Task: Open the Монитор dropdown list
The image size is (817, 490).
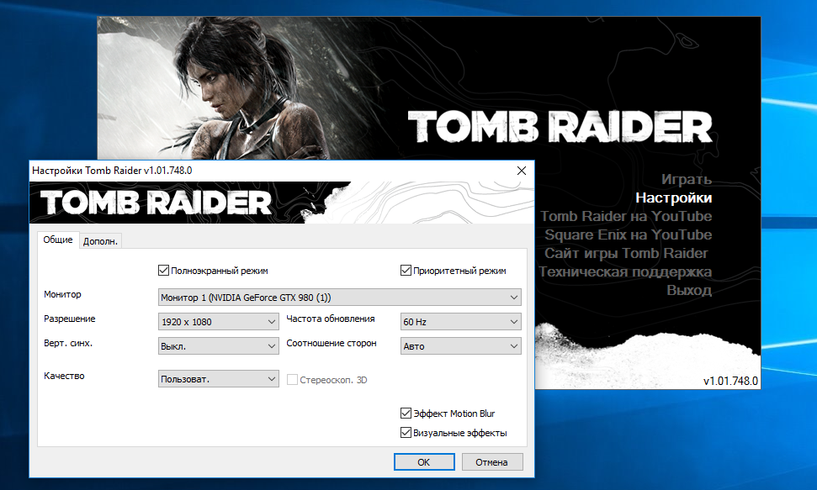Action: click(339, 298)
